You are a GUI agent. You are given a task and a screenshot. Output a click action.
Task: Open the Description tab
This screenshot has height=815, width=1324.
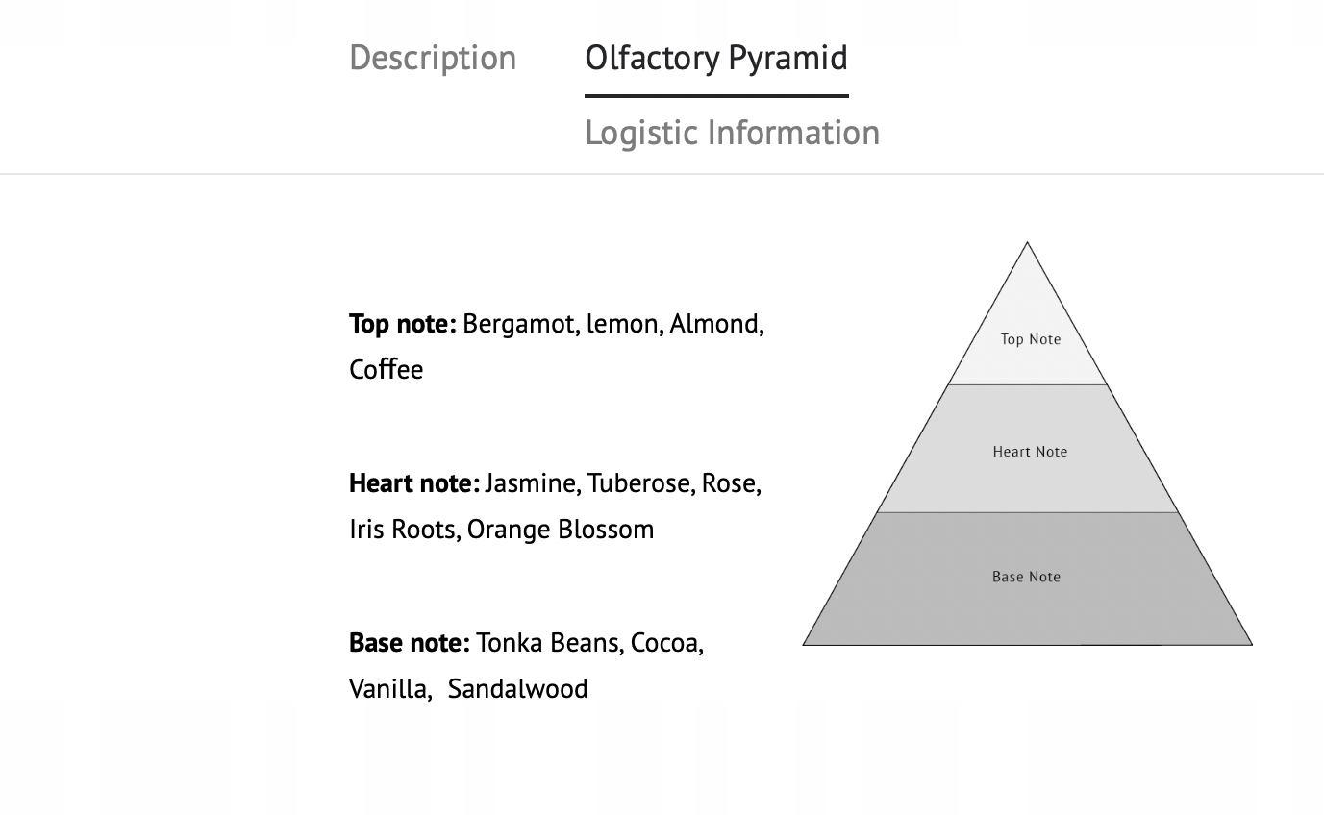click(x=433, y=58)
